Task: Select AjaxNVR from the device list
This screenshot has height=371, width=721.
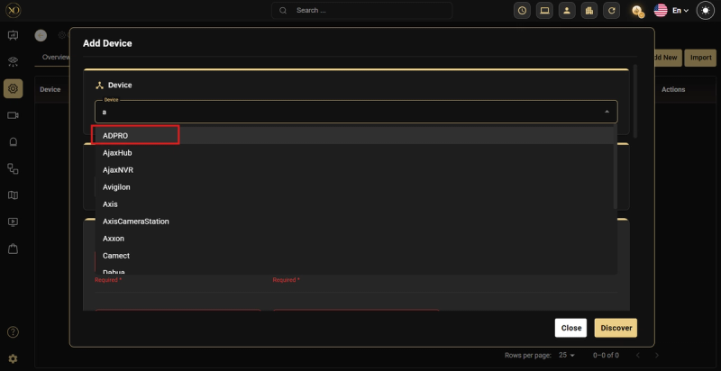Action: point(354,170)
